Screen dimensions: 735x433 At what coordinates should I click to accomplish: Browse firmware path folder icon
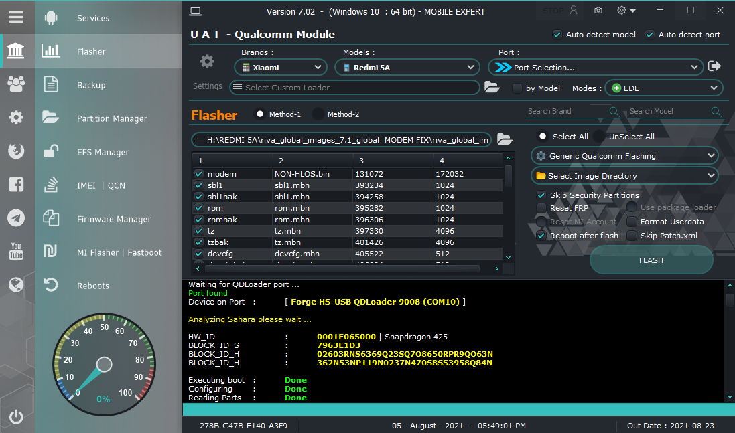click(505, 139)
